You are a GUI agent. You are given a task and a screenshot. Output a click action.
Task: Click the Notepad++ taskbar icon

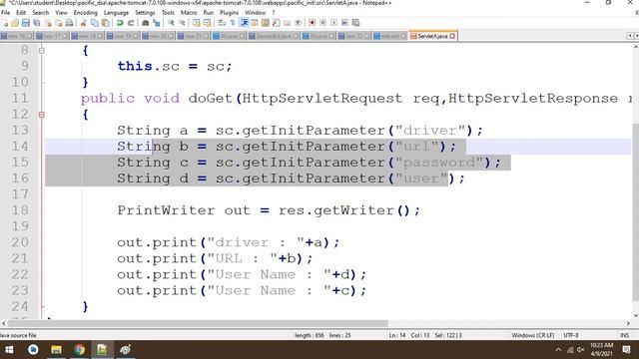click(102, 350)
